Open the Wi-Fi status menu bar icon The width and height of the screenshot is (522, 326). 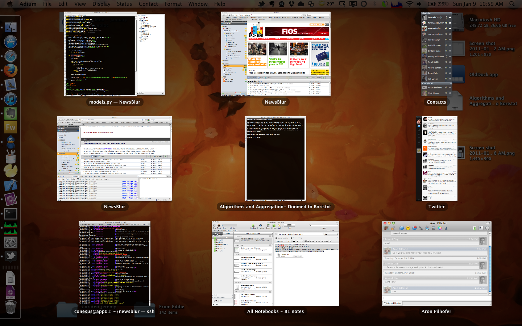(409, 4)
